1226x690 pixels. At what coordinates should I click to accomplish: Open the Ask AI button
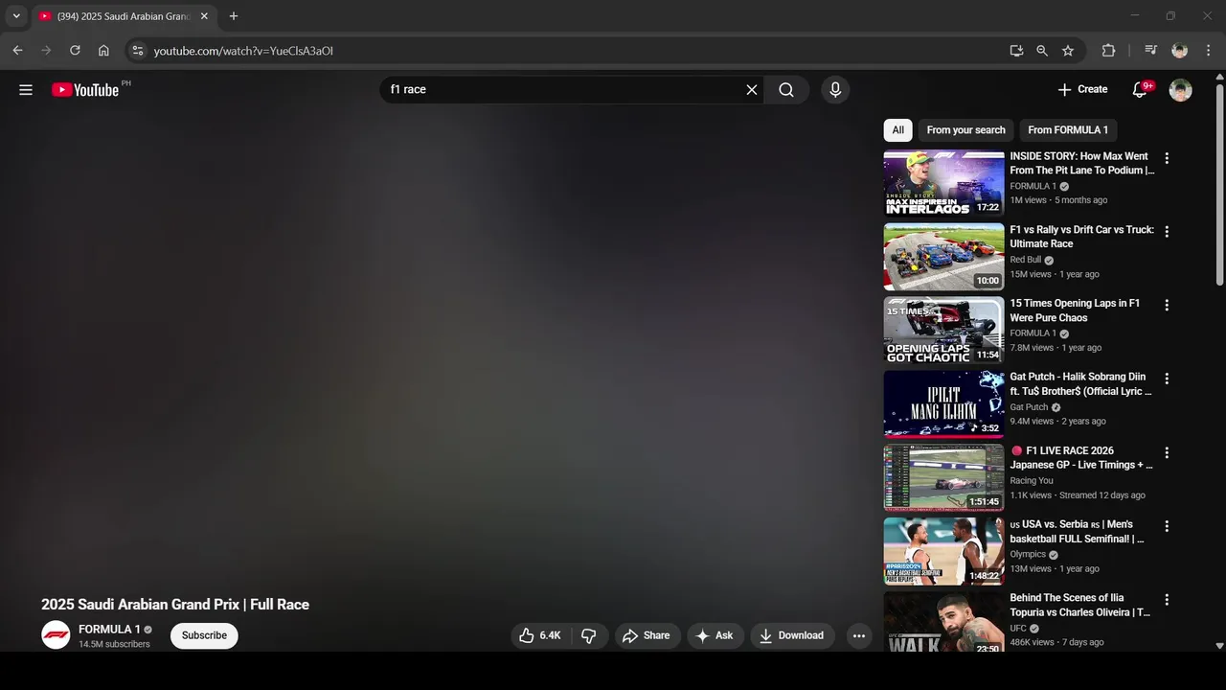pos(715,635)
